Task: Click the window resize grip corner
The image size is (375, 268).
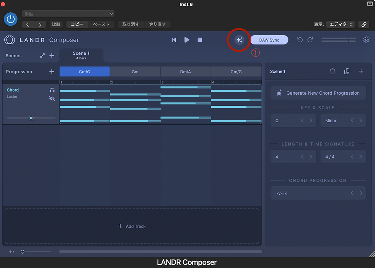Action: click(372, 254)
